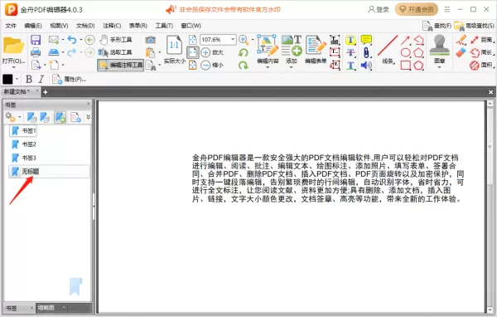Click the Print icon in toolbar
Viewport: 497px width, 317px height.
tap(36, 52)
